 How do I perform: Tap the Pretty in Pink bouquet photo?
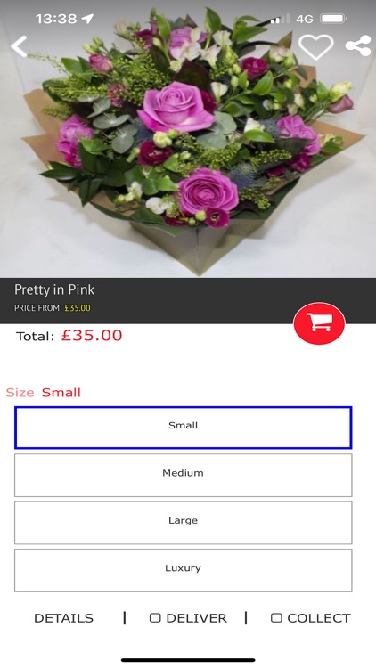(x=188, y=139)
